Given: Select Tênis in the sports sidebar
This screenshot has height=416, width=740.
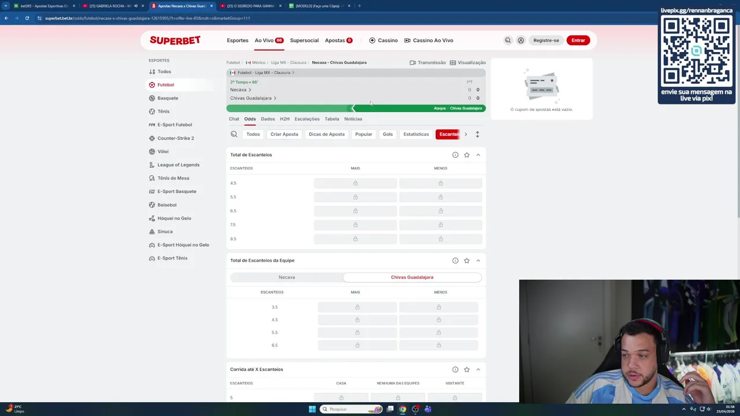Looking at the screenshot, I should pyautogui.click(x=163, y=112).
